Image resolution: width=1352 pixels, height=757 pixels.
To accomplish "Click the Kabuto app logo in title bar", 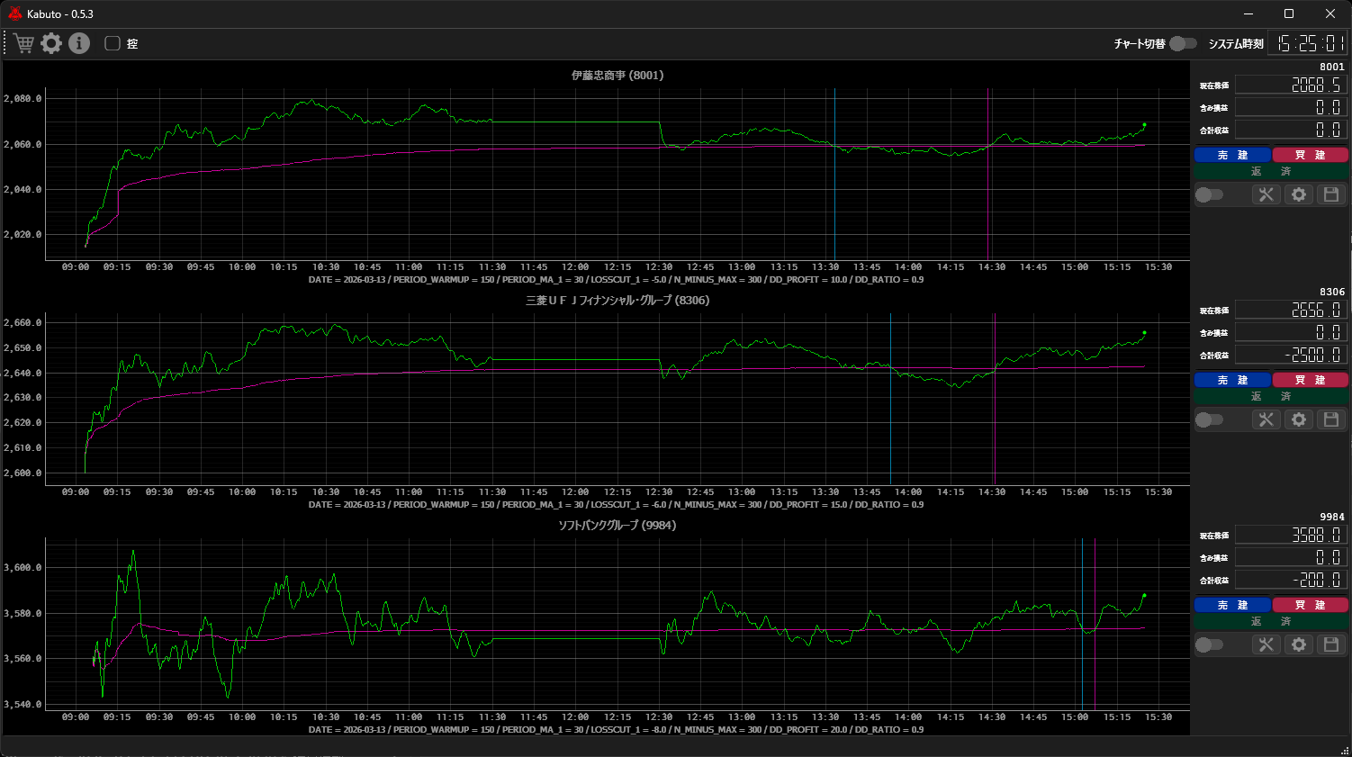I will pyautogui.click(x=14, y=14).
